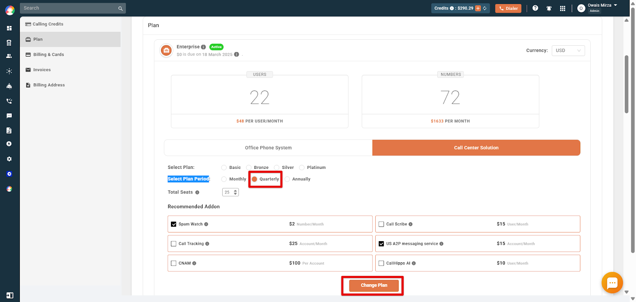Open the live chat support bubble
Viewport: 636px width, 302px height.
(x=612, y=283)
